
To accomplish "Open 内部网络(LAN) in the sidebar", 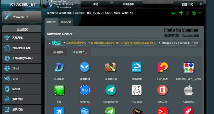I will pos(22,48).
